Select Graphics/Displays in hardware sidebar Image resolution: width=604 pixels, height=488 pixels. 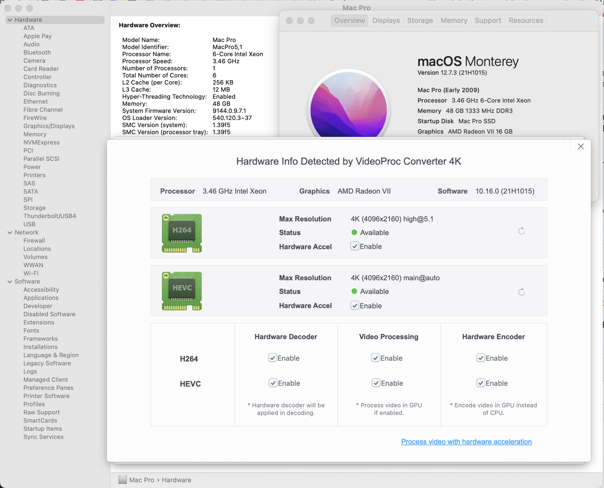tap(48, 126)
